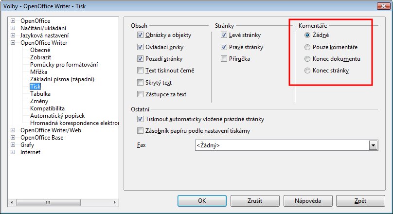Expand the OpenOffice tree node

pos(13,21)
